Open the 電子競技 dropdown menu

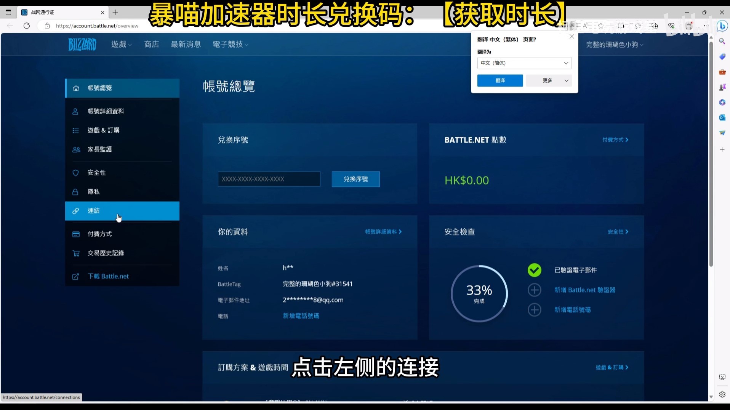pos(230,44)
